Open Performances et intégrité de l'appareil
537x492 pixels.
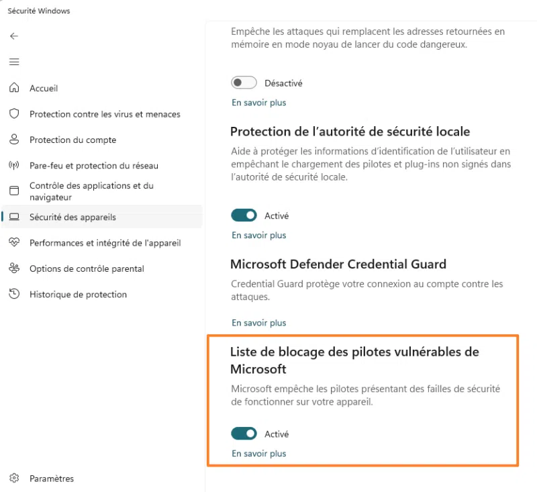point(105,243)
